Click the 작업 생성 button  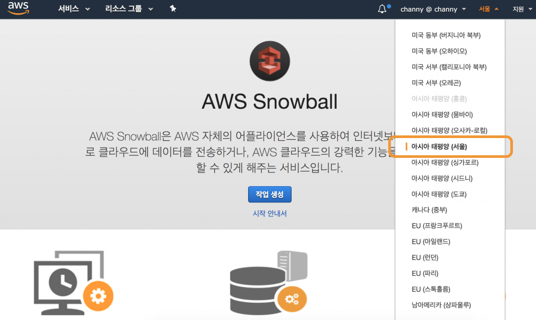(x=270, y=195)
